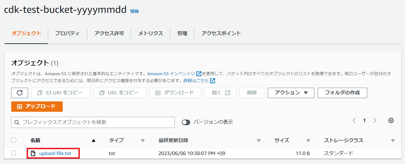Click the 削除 button
Screen dimensions: 405x164
pos(252,93)
